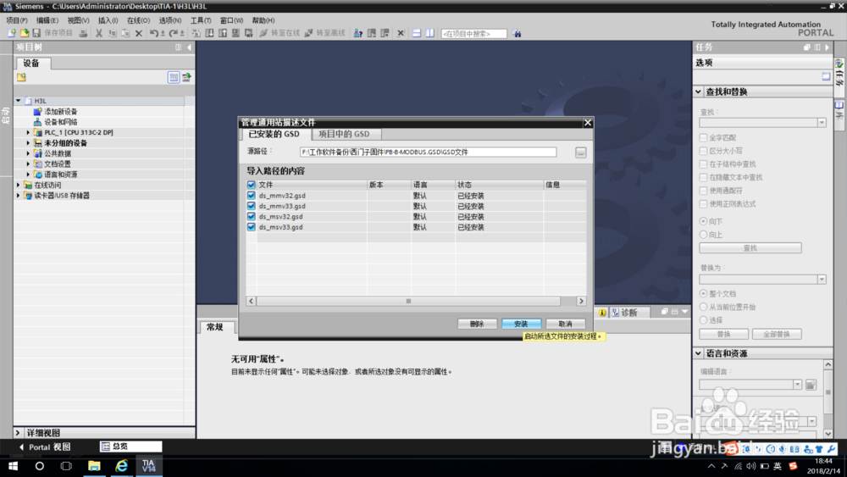Switch to Portal 视图
This screenshot has width=847, height=477.
coord(45,447)
